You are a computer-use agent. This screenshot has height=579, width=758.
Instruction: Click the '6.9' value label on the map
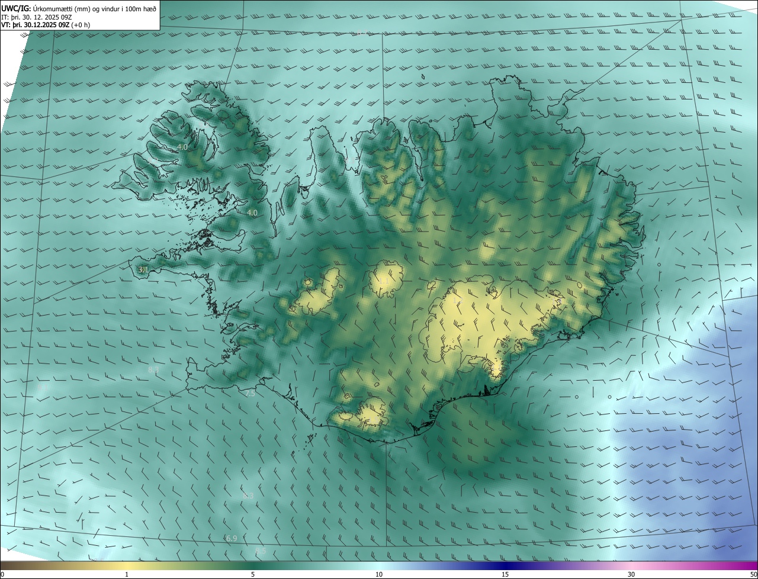coord(232,538)
